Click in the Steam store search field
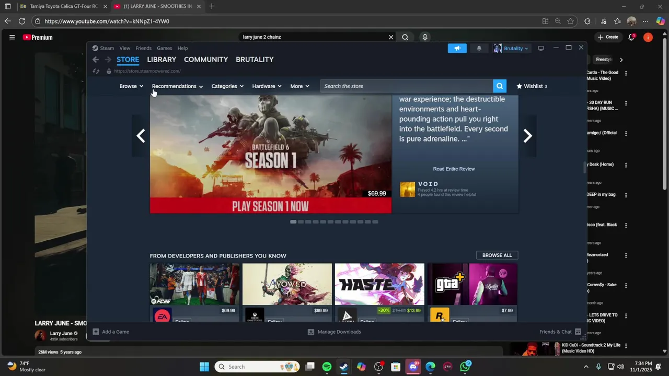669x376 pixels. (x=407, y=86)
